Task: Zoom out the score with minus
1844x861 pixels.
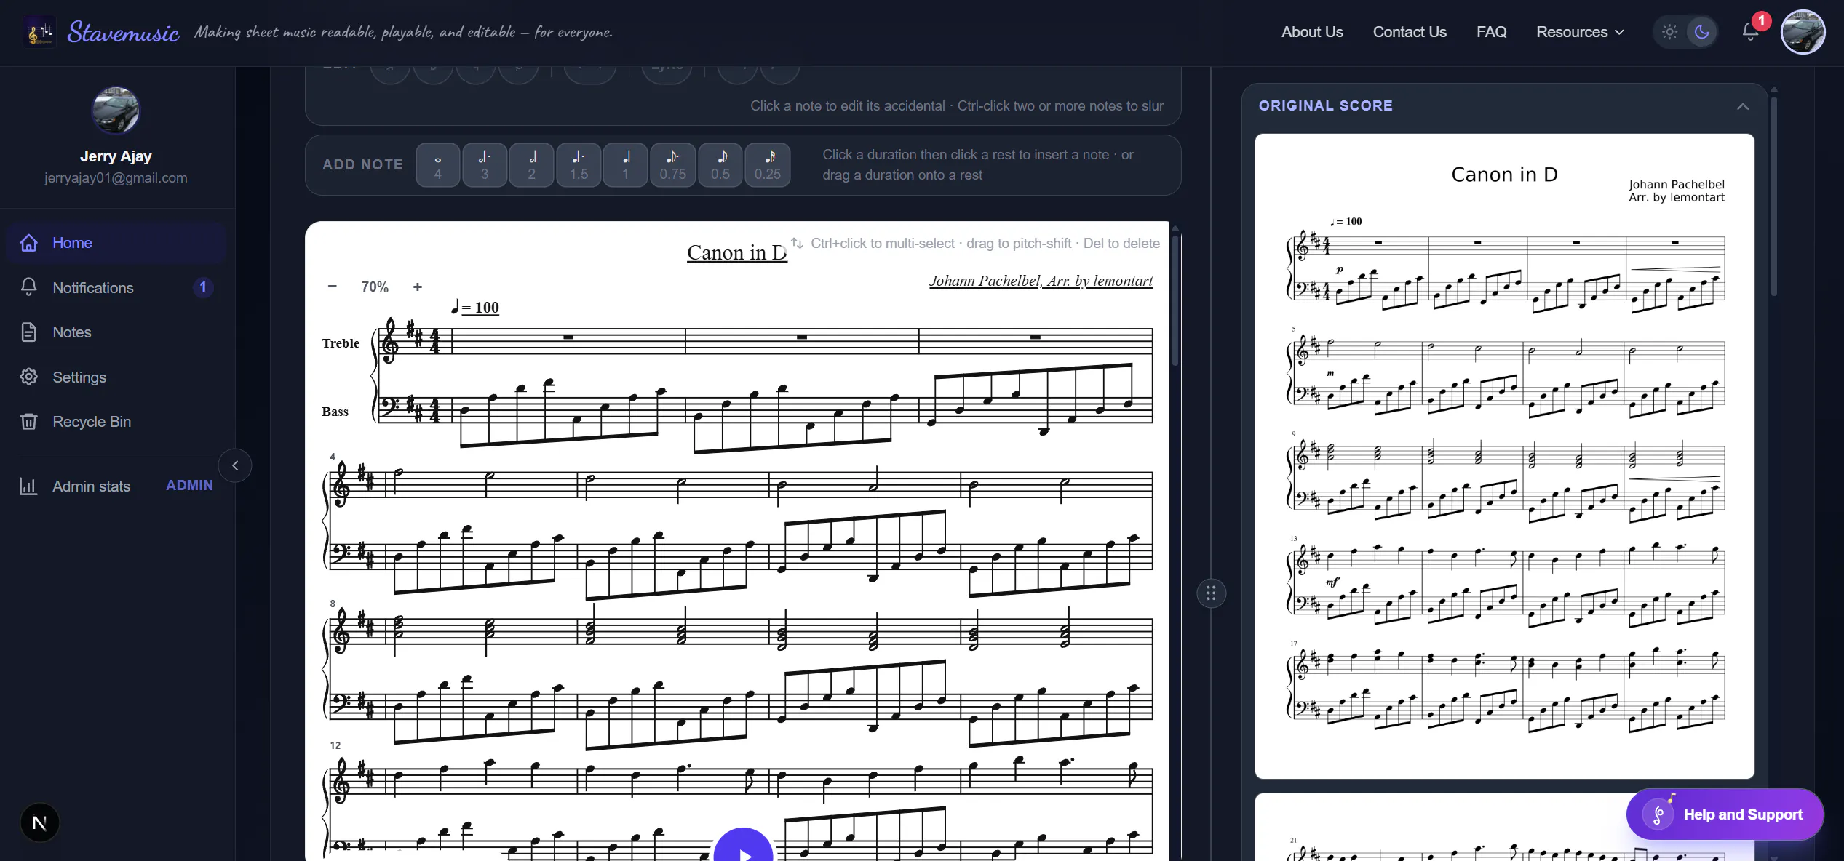Action: pos(333,287)
